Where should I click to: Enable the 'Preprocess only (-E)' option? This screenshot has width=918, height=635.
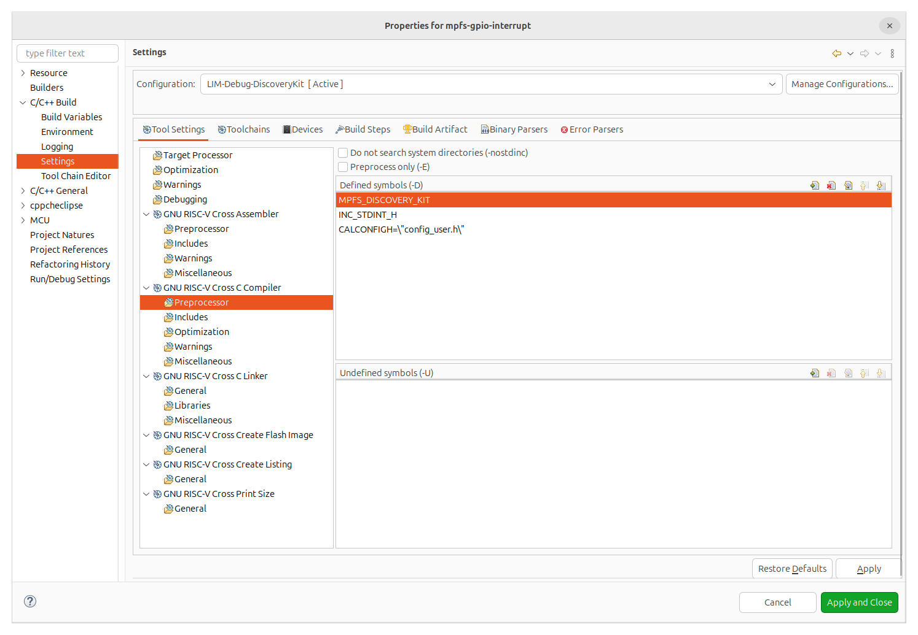click(343, 166)
